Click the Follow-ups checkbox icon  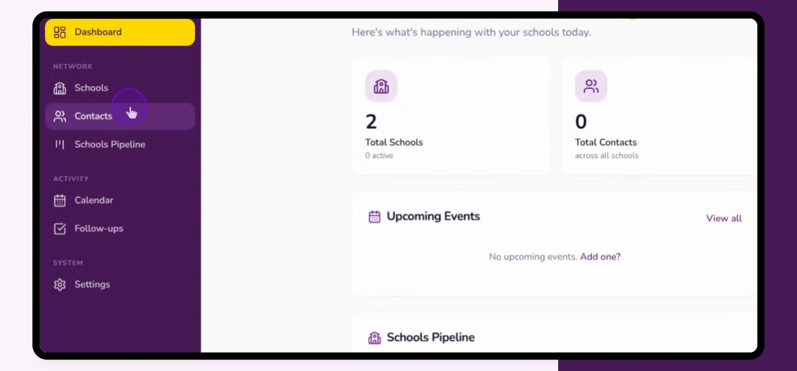(60, 229)
